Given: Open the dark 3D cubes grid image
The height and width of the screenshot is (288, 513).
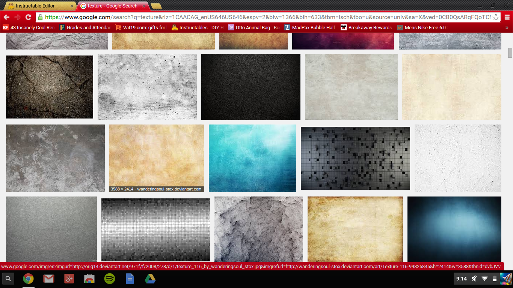Looking at the screenshot, I should pyautogui.click(x=355, y=158).
